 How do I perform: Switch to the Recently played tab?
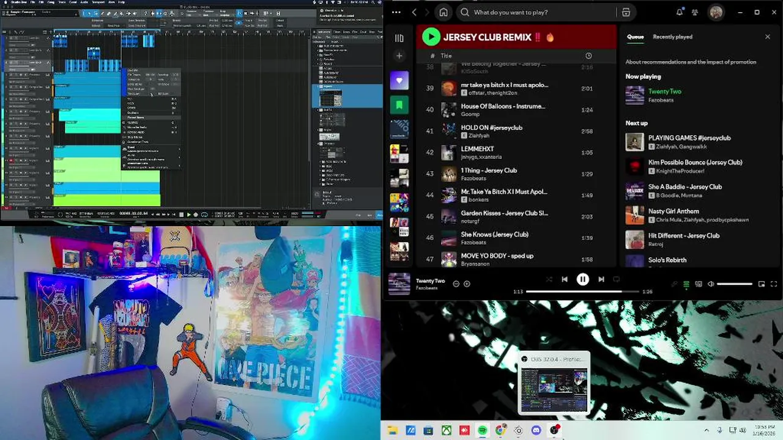(x=672, y=37)
